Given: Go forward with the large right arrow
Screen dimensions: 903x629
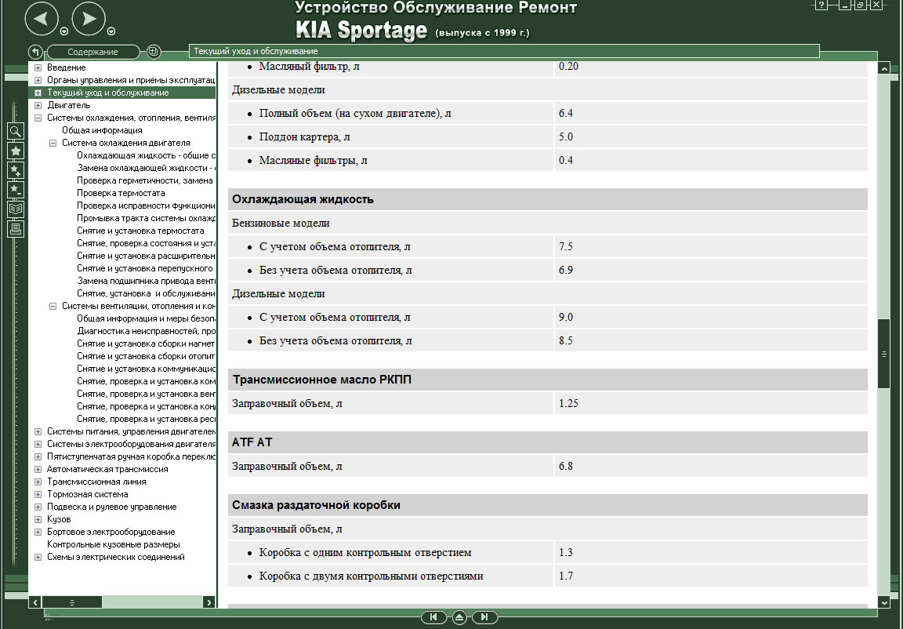Looking at the screenshot, I should coord(89,19).
